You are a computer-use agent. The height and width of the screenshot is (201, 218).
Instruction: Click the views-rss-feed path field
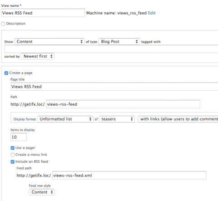(123, 104)
